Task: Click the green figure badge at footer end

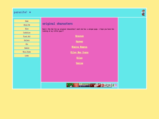Action: 115,85
